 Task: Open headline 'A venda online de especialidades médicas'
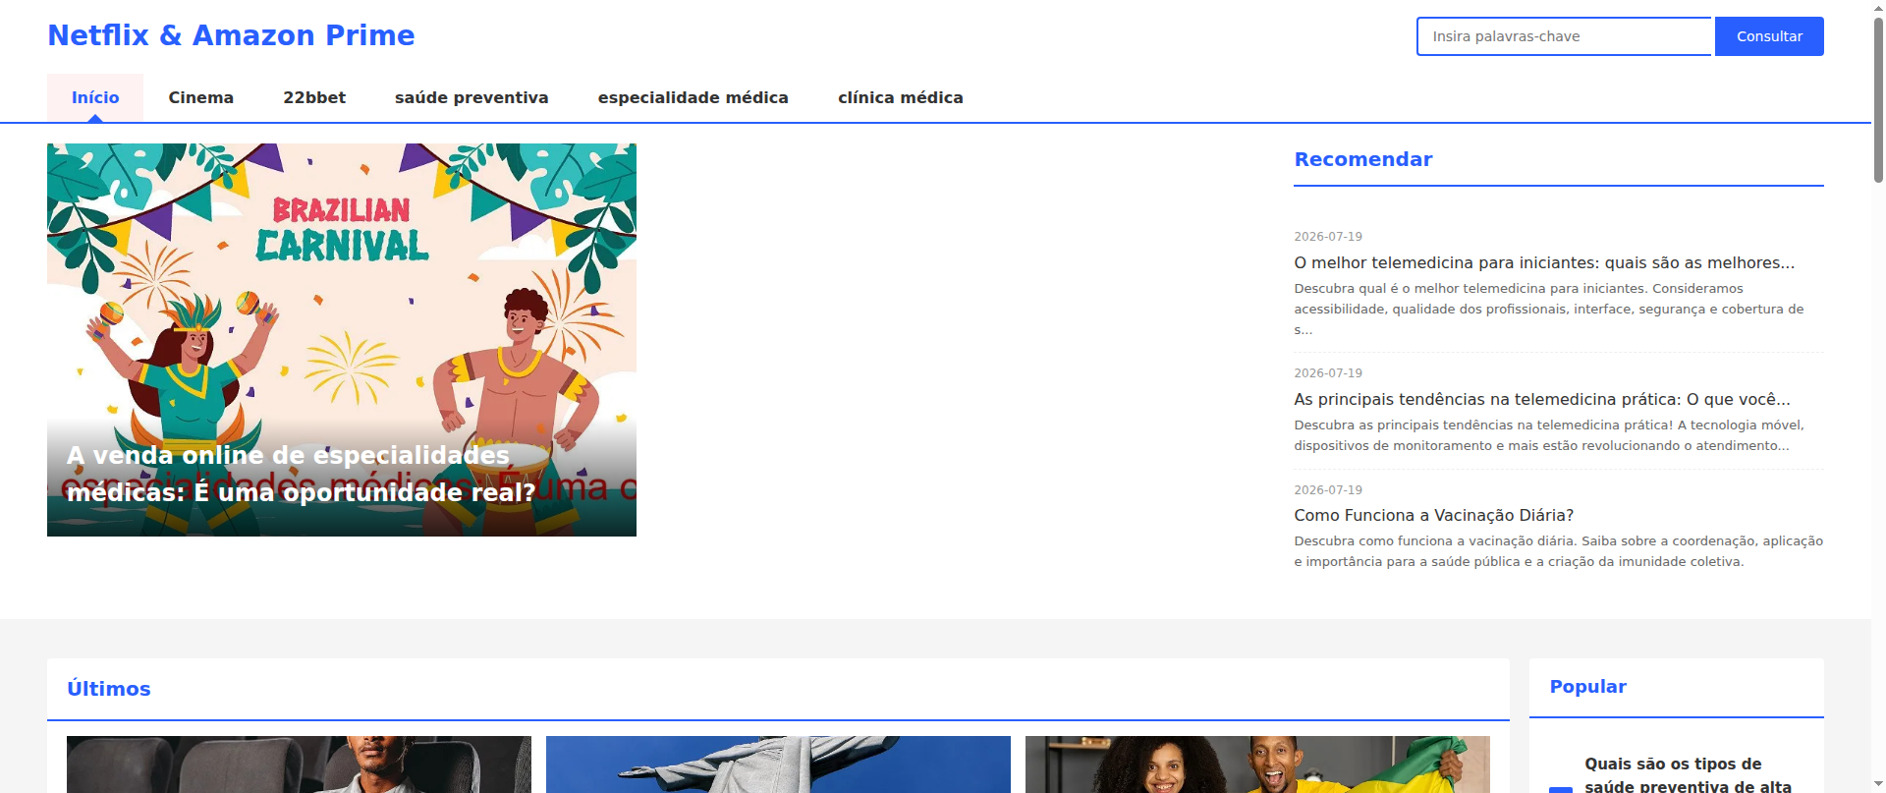click(x=302, y=474)
